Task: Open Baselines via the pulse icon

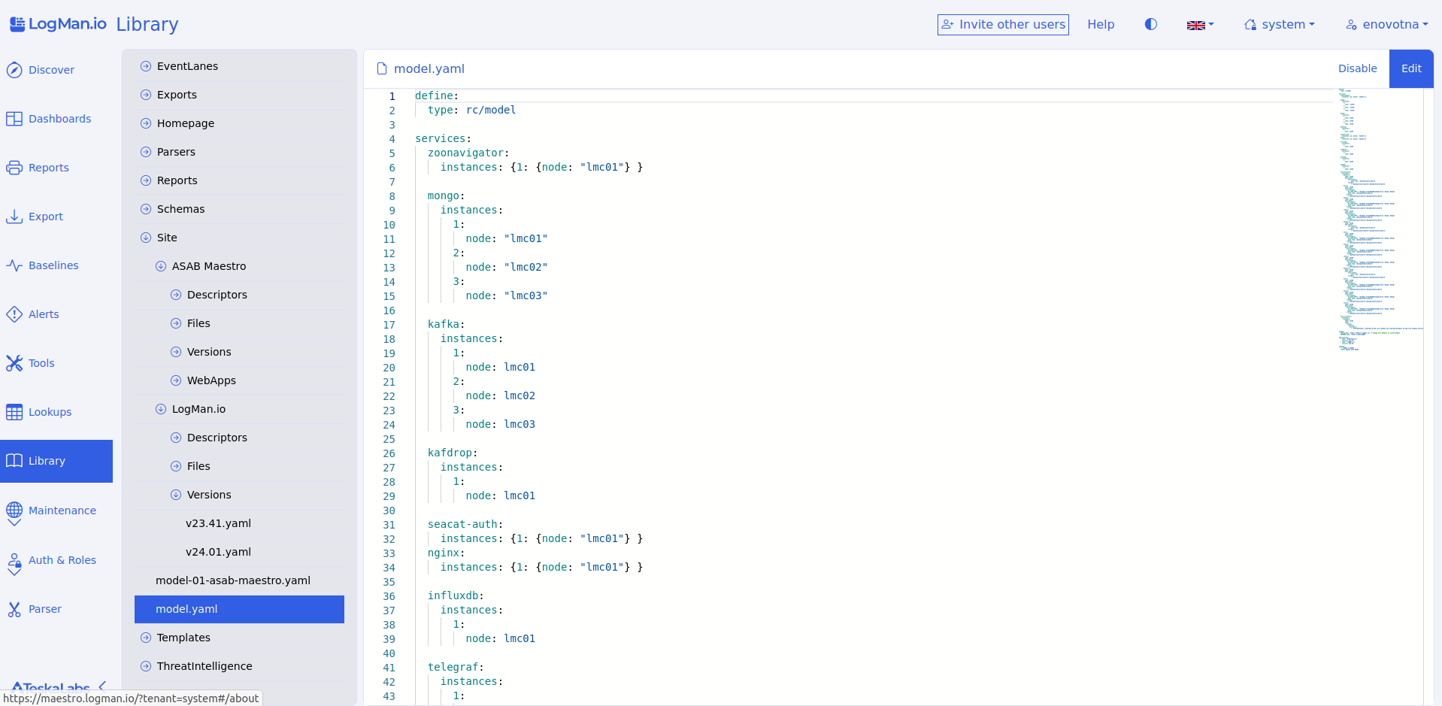Action: click(14, 265)
